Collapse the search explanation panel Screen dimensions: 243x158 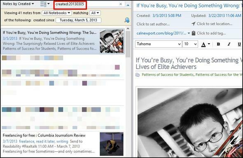point(128,5)
